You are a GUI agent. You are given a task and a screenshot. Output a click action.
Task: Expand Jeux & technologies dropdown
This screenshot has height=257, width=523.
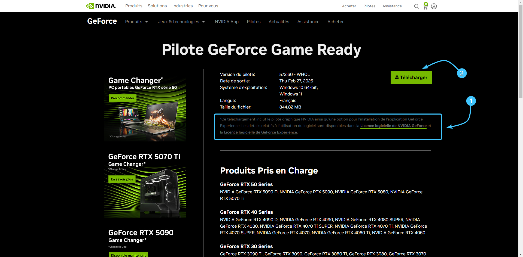click(181, 22)
